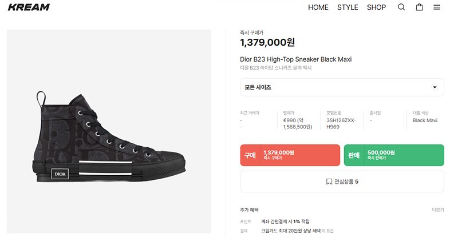Click the KREAM logo

point(29,7)
